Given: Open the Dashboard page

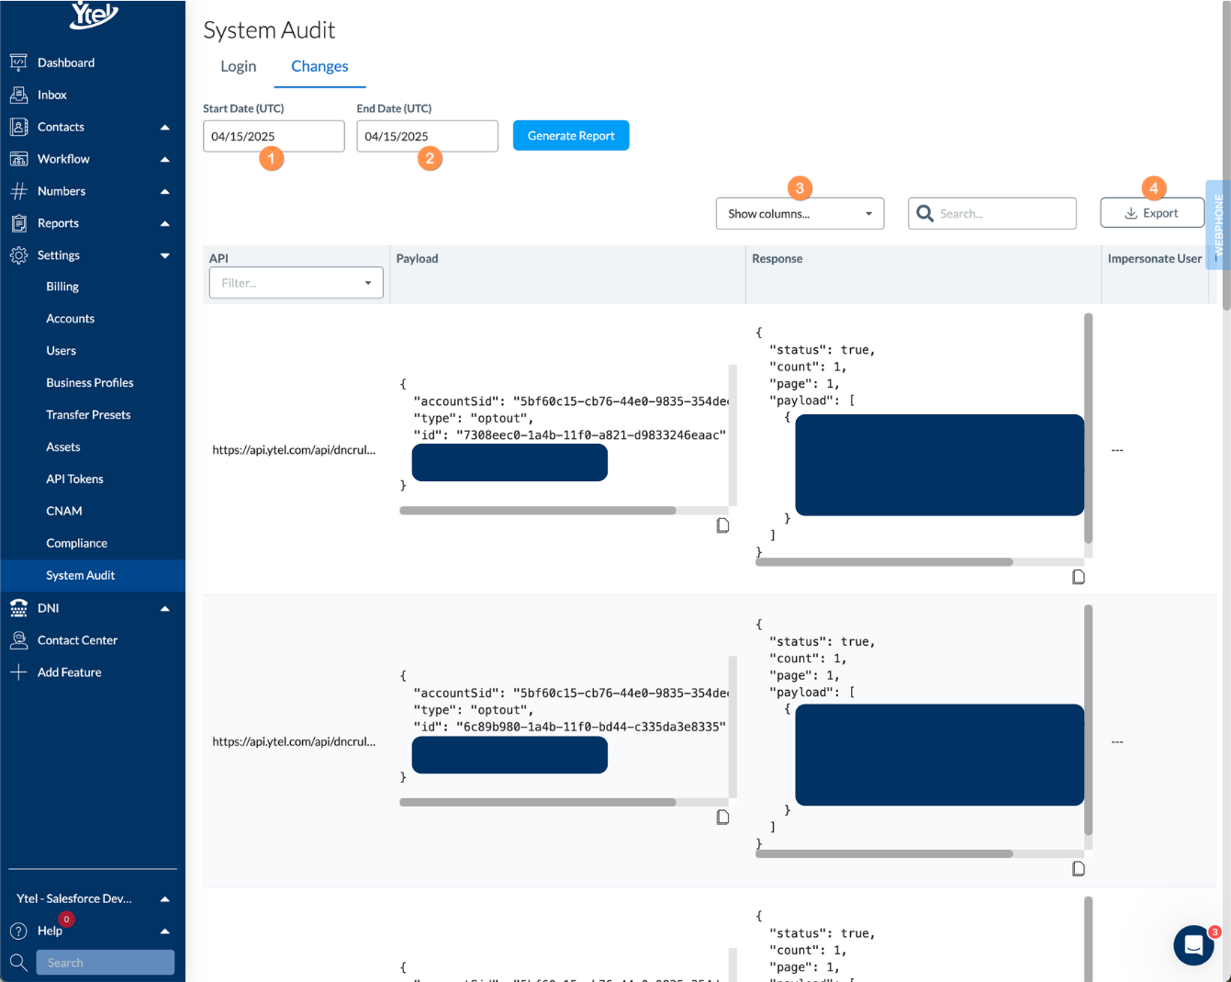Looking at the screenshot, I should [66, 62].
